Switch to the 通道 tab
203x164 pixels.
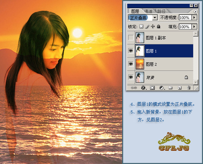click(x=148, y=11)
